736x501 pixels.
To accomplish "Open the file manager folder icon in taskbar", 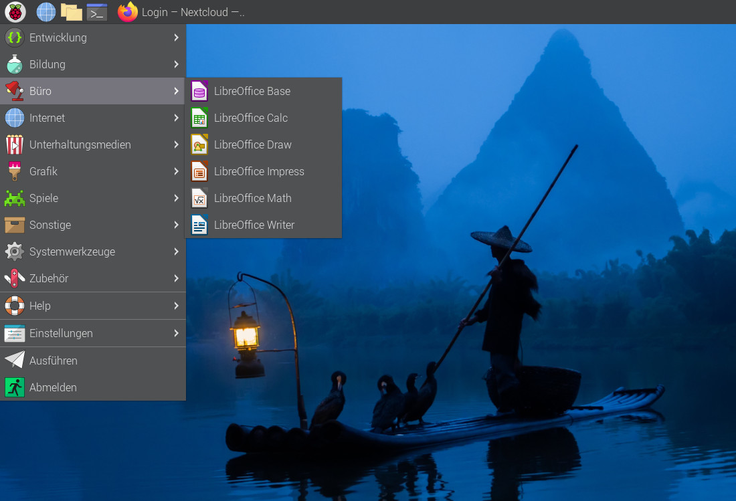I will click(x=72, y=12).
